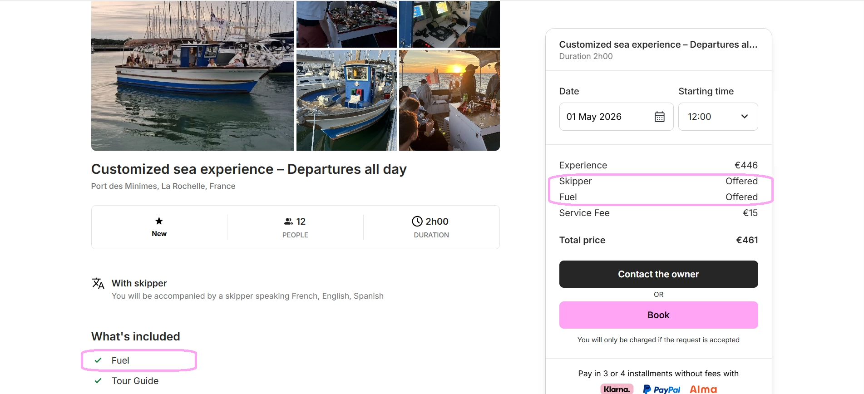The image size is (864, 394).
Task: Click the Klarna payment logo
Action: 616,389
